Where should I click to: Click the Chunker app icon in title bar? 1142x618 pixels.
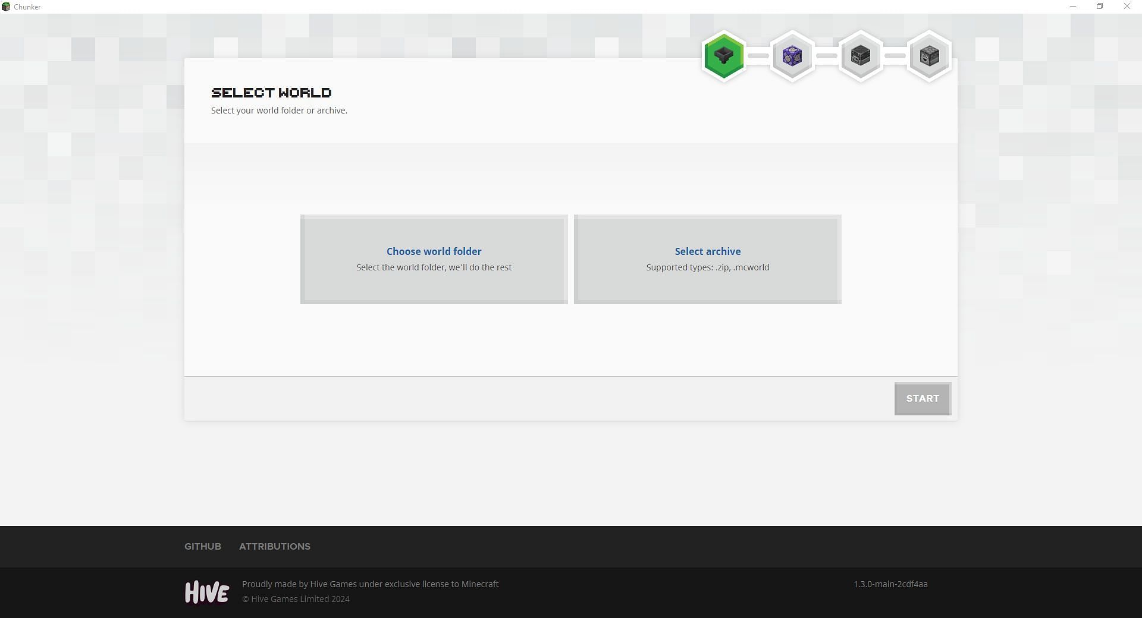point(6,7)
